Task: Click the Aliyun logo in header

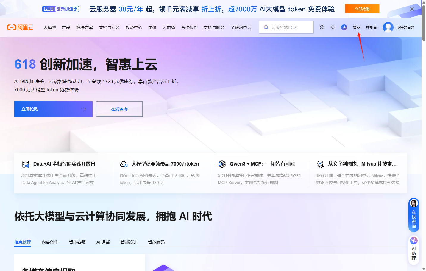Action: 20,27
